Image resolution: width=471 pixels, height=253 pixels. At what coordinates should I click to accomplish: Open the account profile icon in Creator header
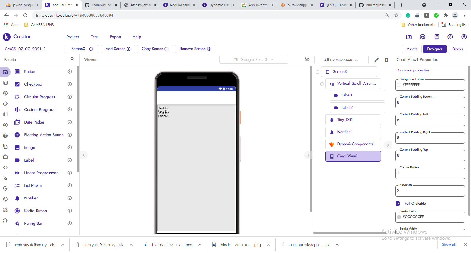[464, 37]
